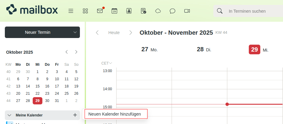
Task: Click the In Terminen suchen search field
Action: [x=251, y=11]
